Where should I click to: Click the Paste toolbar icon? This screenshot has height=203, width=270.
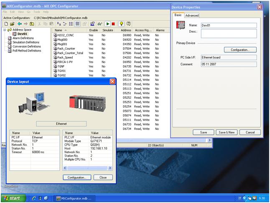51,24
